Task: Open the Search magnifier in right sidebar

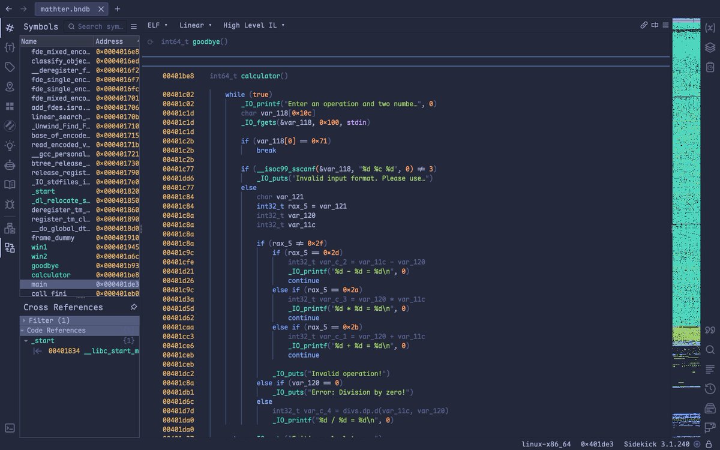Action: pyautogui.click(x=710, y=349)
